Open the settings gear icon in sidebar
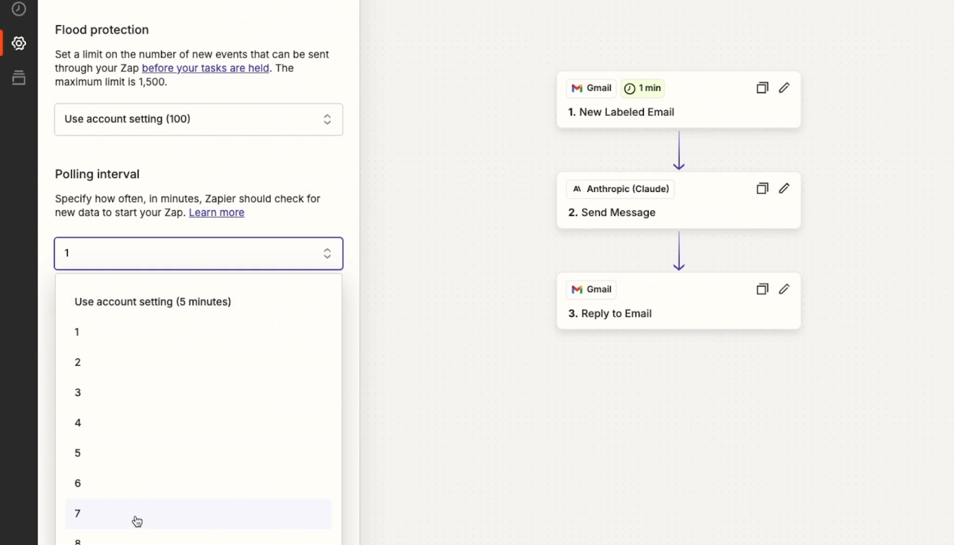 click(x=19, y=43)
